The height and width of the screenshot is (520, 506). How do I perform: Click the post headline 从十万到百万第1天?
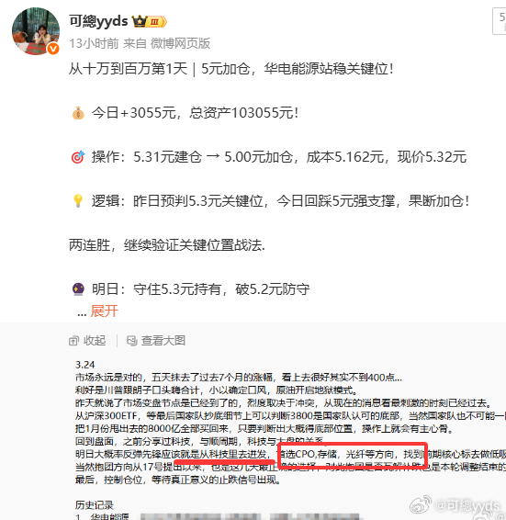point(129,69)
